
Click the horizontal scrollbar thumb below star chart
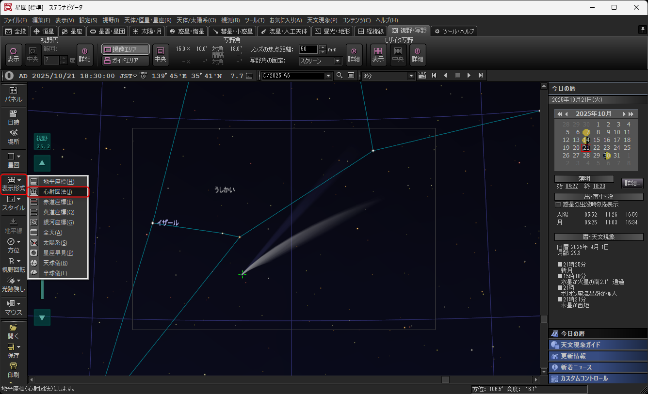pos(445,379)
